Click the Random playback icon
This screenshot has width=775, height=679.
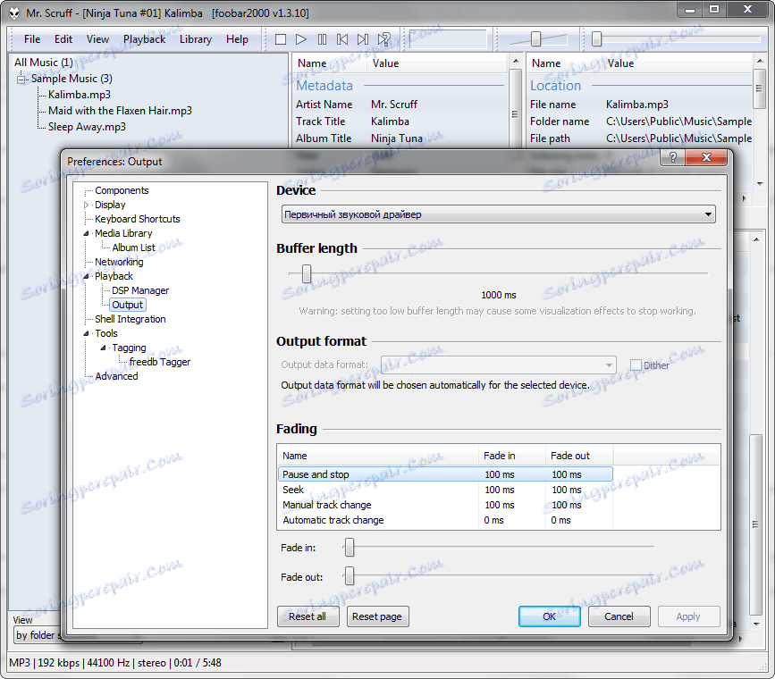tap(384, 39)
